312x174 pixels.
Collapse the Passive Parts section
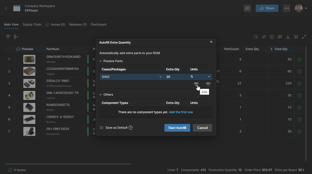101,61
